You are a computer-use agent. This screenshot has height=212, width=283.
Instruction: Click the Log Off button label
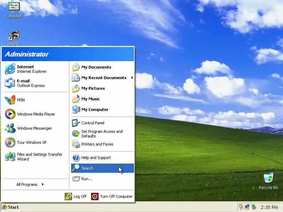80,196
